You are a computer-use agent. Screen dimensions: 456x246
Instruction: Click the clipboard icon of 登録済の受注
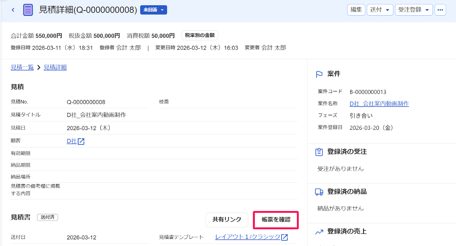pyautogui.click(x=319, y=152)
